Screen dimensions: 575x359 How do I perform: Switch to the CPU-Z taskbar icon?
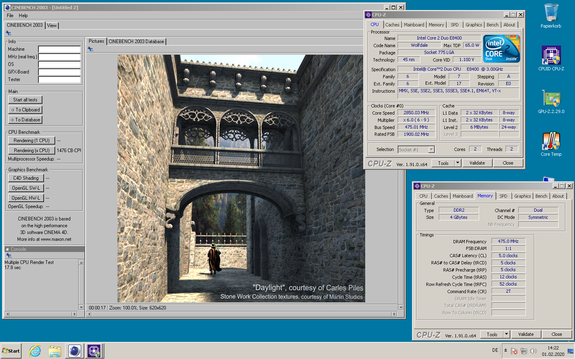coord(94,351)
